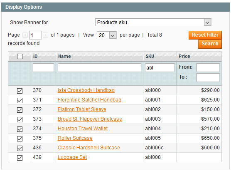The height and width of the screenshot is (171, 231).
Task: Focus the Price From filter field
Action: click(208, 67)
